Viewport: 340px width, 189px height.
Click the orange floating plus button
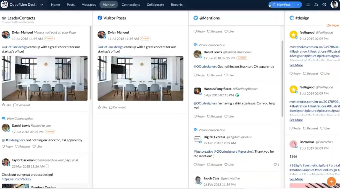pos(331,181)
